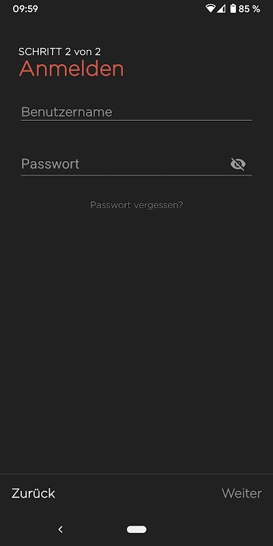Tap the Zurück button
Screen dimensions: 273x546
[33, 493]
